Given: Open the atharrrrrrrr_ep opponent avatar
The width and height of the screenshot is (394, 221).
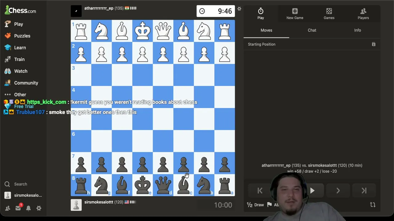Looking at the screenshot, I should tap(76, 11).
